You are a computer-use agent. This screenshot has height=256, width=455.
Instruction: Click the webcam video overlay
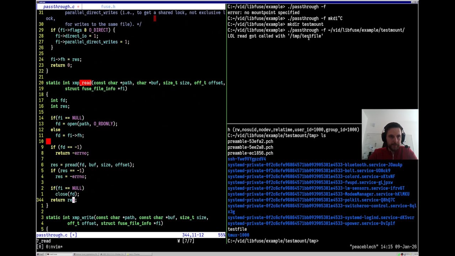point(390,134)
